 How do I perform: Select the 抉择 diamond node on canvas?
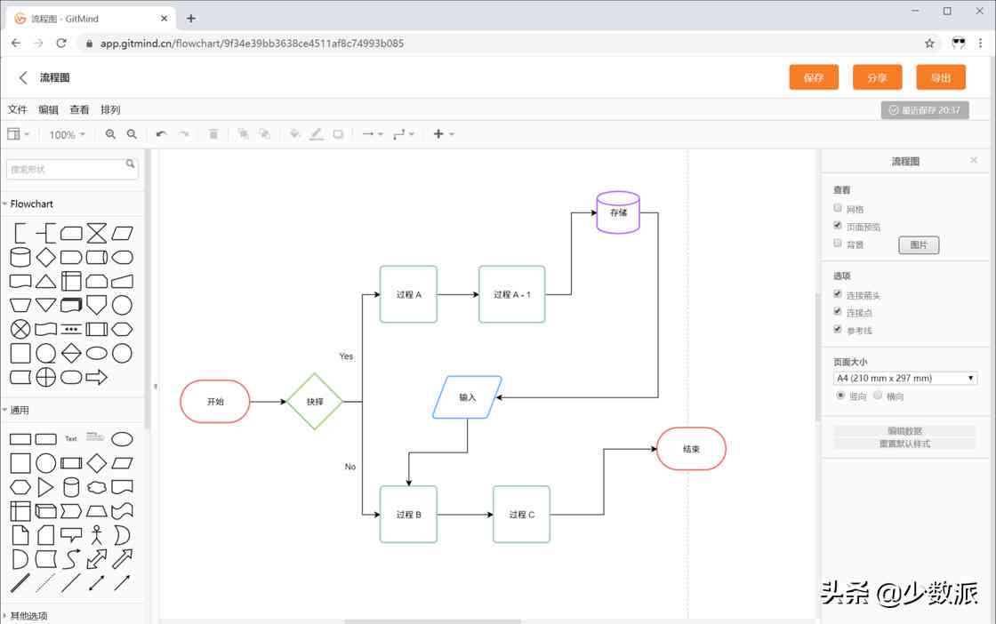coord(315,401)
